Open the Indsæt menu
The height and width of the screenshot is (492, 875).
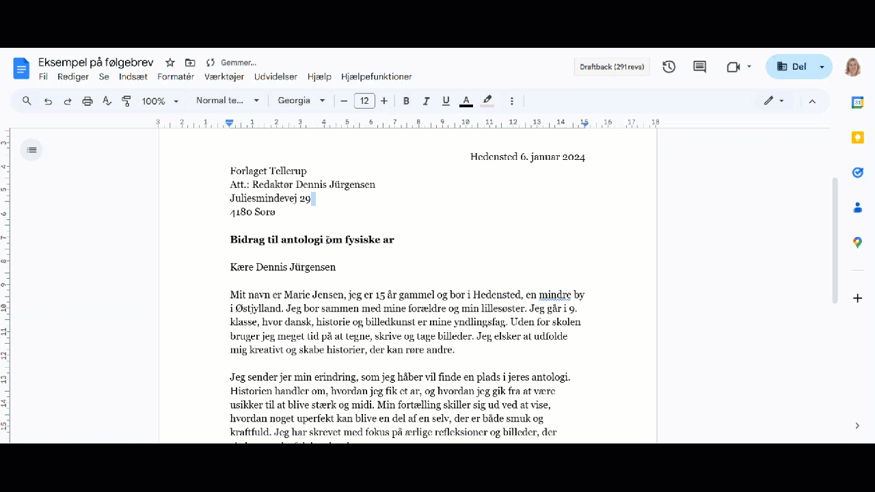point(133,77)
